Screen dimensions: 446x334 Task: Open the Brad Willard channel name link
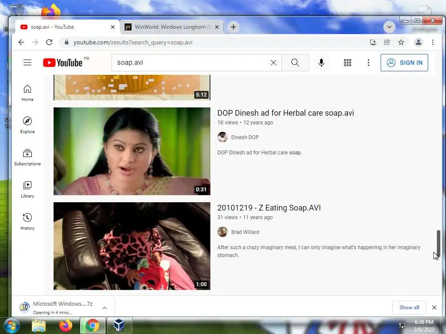coord(245,232)
